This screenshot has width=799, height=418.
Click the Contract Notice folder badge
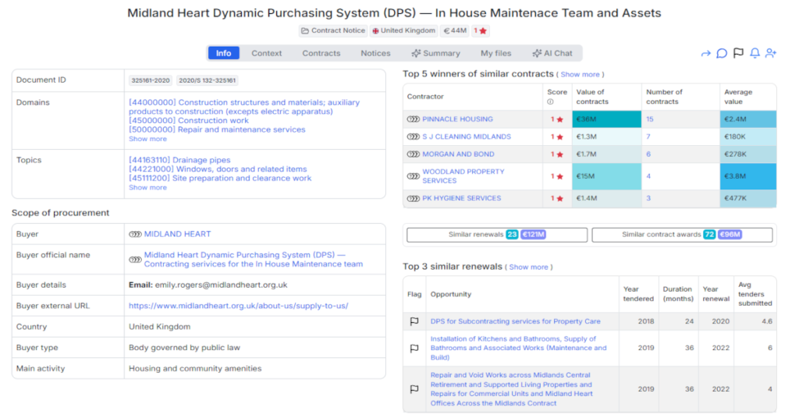pos(333,30)
